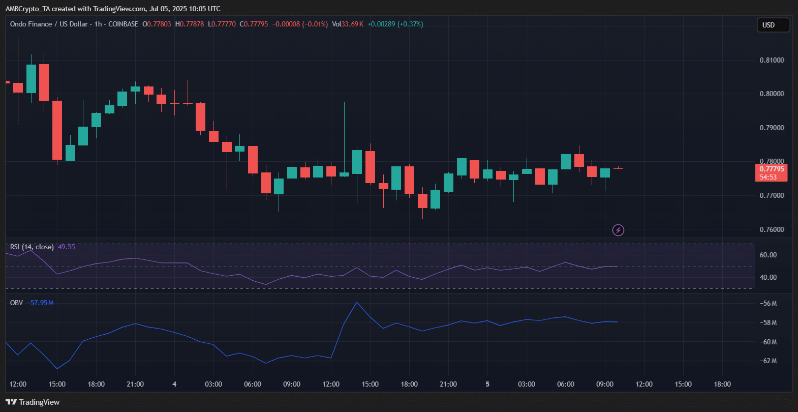
Task: Click the 0.76000 price axis label
Action: click(772, 229)
